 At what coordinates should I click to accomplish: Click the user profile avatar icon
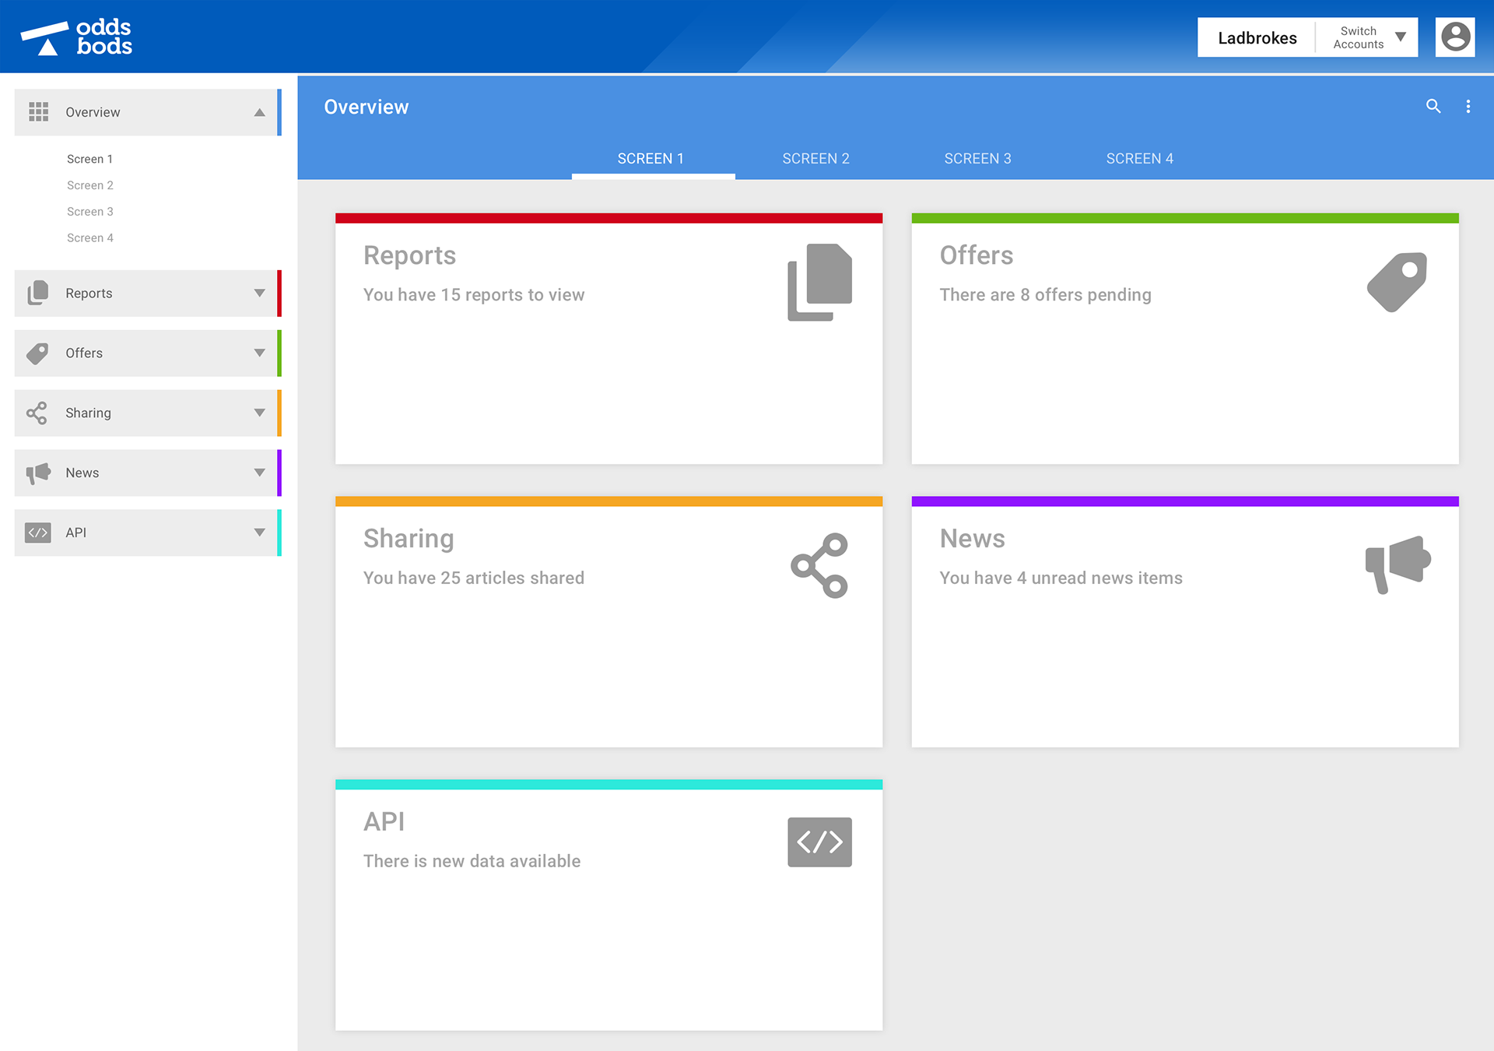point(1455,37)
